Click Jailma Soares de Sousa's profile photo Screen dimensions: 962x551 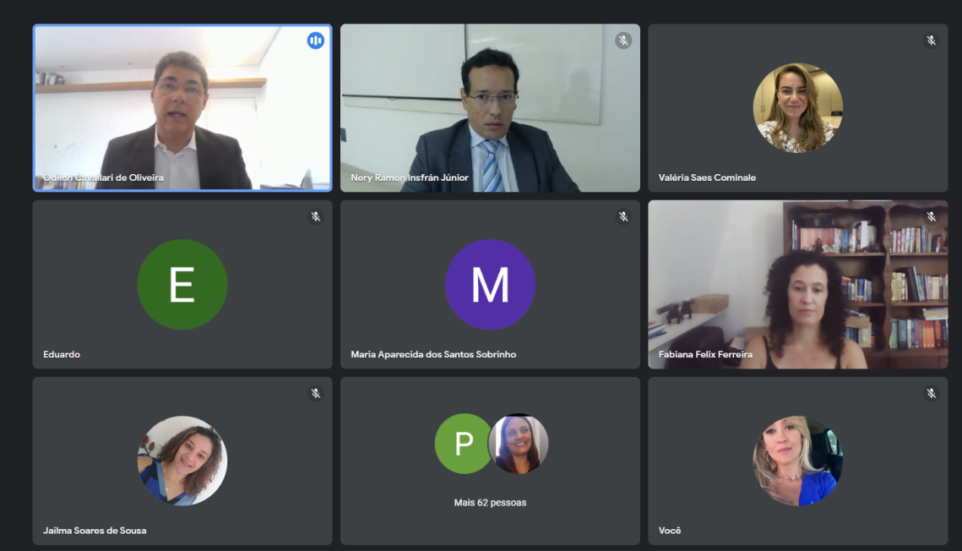click(x=182, y=461)
